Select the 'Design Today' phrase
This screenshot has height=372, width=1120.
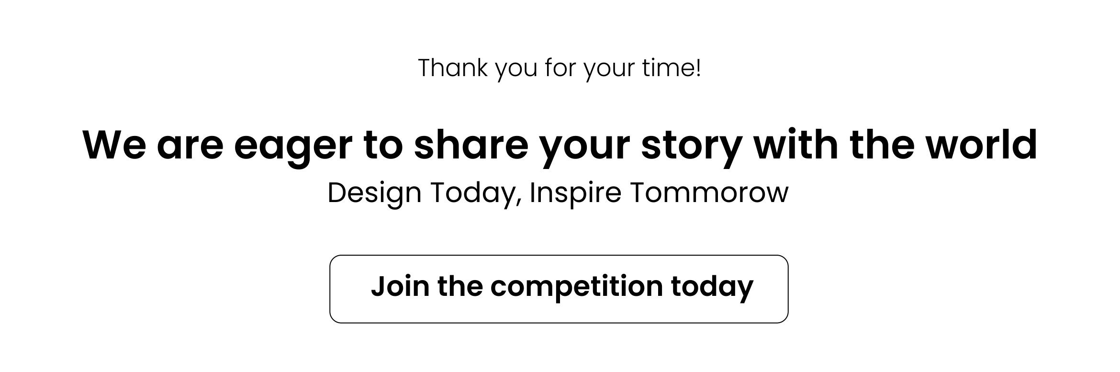(x=421, y=194)
